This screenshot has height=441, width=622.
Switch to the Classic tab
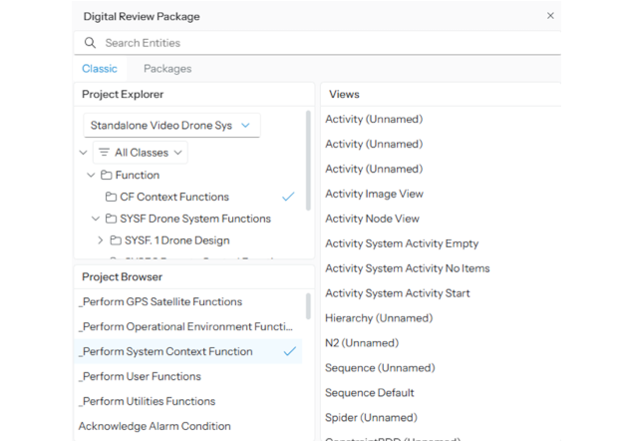[99, 69]
